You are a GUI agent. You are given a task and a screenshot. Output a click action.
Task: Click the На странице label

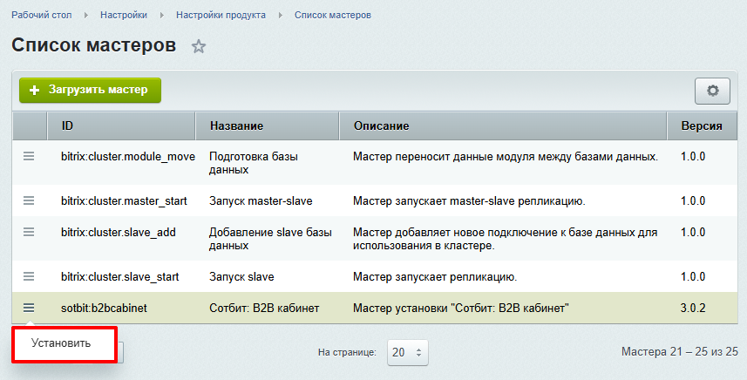coord(347,353)
